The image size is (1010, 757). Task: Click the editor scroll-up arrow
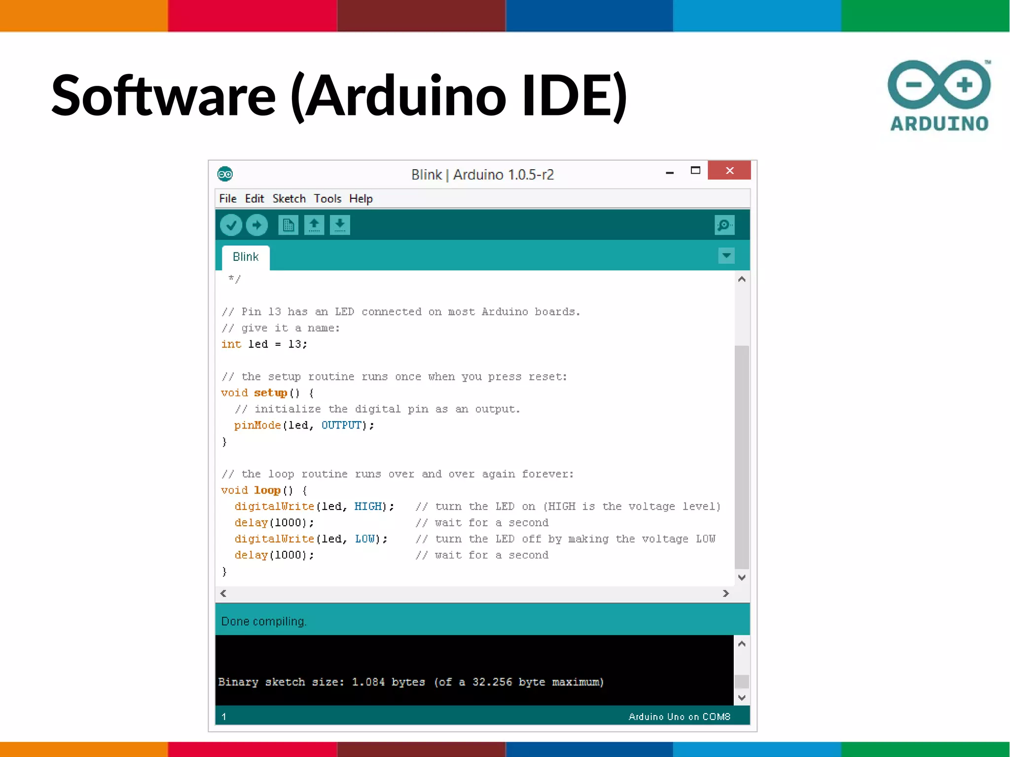742,279
